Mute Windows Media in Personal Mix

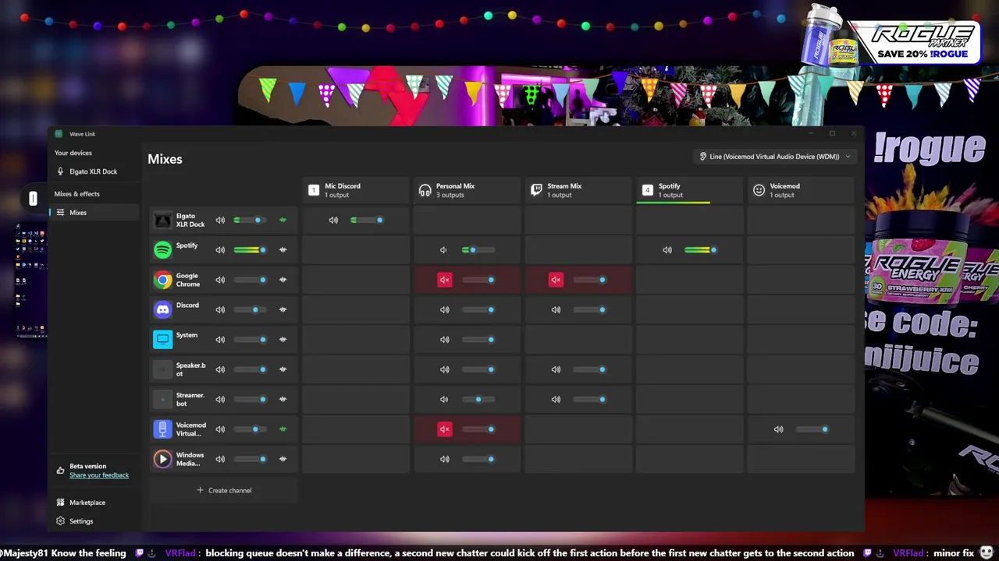(x=444, y=459)
